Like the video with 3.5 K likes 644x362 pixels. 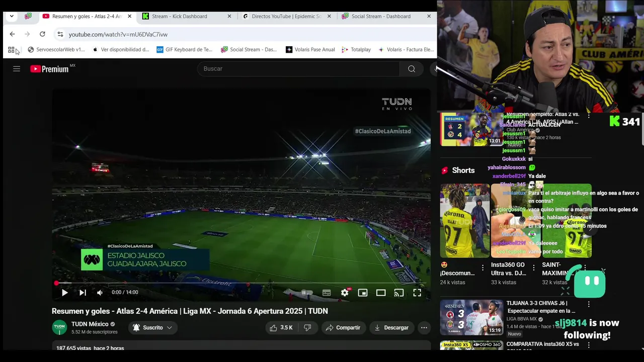[281, 328]
